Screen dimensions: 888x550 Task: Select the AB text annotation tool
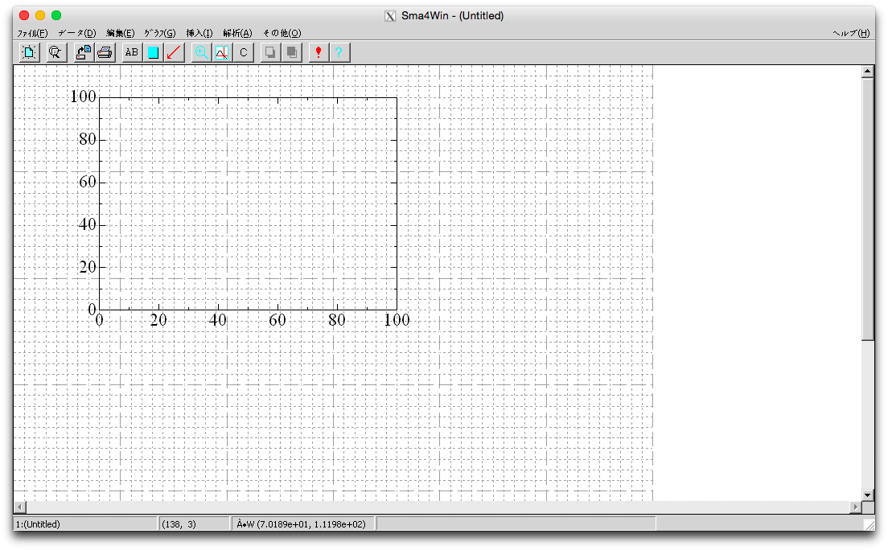click(x=131, y=51)
